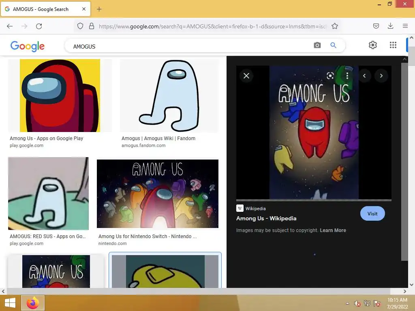This screenshot has width=415, height=311.
Task: Click horizontal scrollbar left arrow
Action: click(x=3, y=291)
